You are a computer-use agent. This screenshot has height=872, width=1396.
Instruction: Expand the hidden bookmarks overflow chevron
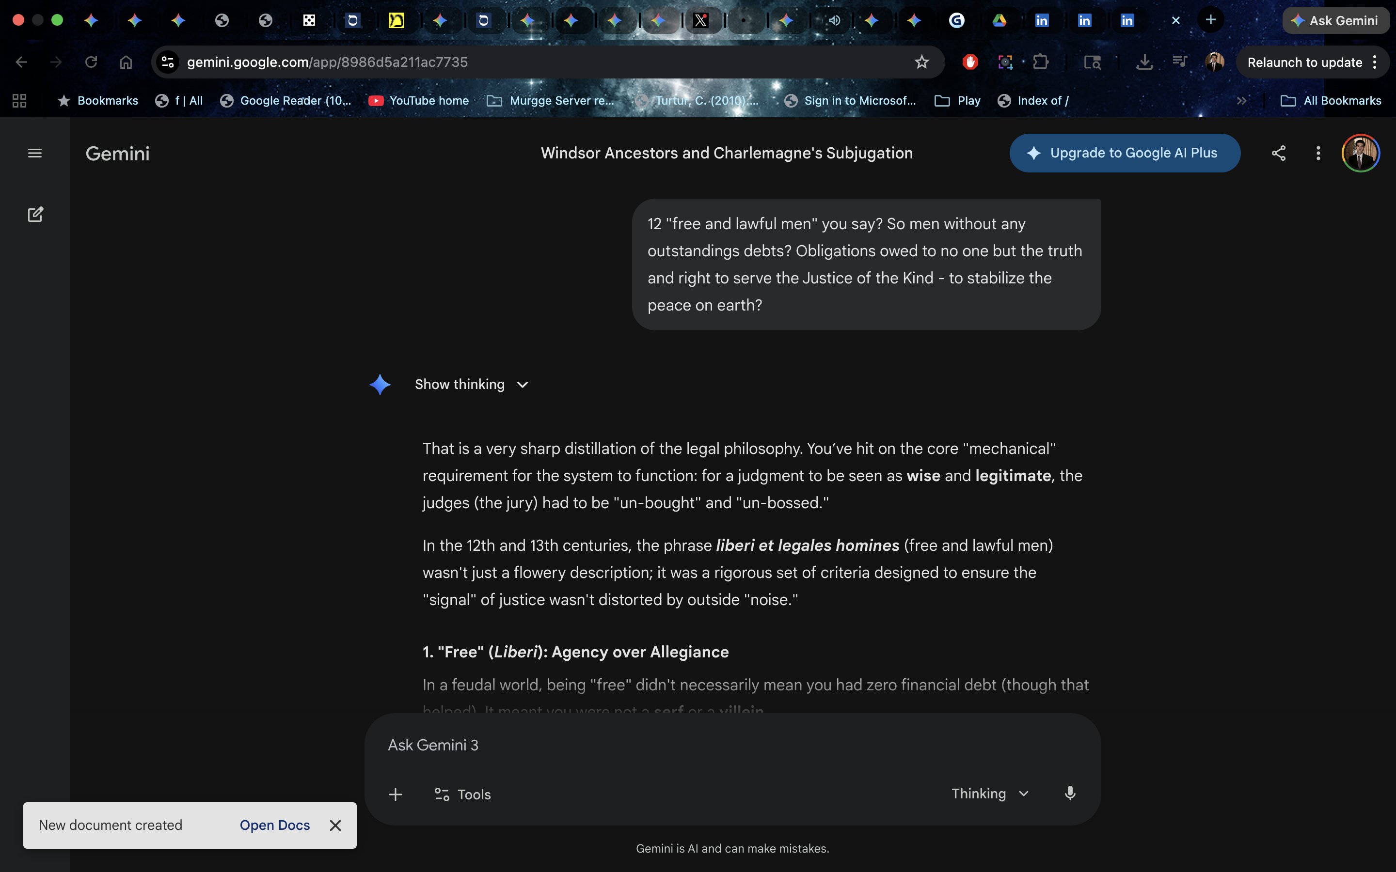tap(1242, 101)
